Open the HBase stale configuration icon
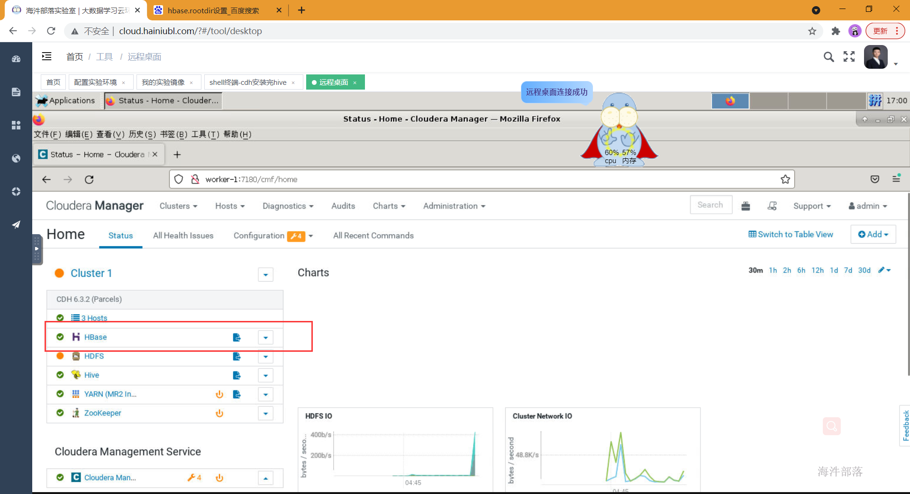 237,337
